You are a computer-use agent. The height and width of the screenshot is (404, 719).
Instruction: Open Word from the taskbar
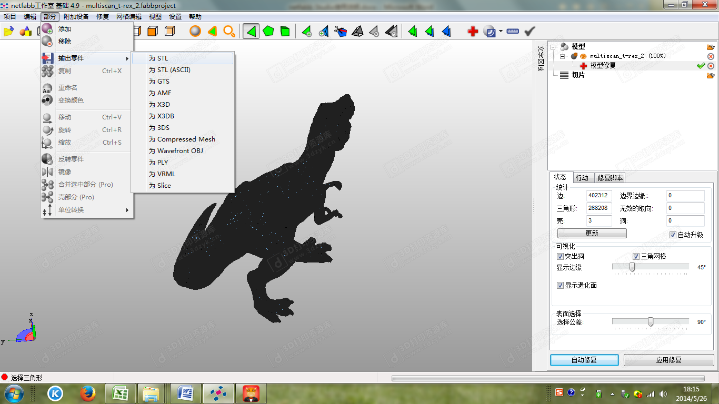[186, 393]
